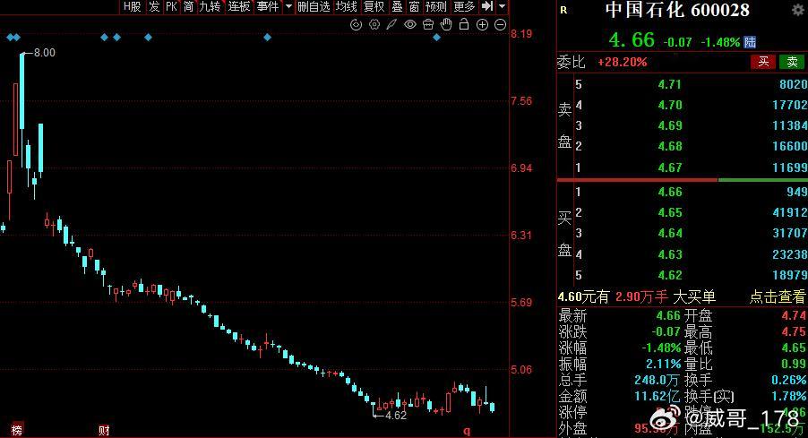Enable the 连板 indicator

pyautogui.click(x=239, y=6)
